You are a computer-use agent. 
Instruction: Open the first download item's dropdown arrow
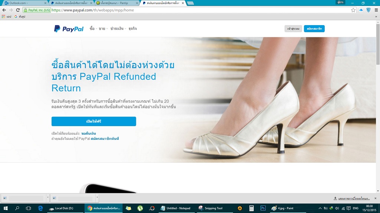coord(48,197)
